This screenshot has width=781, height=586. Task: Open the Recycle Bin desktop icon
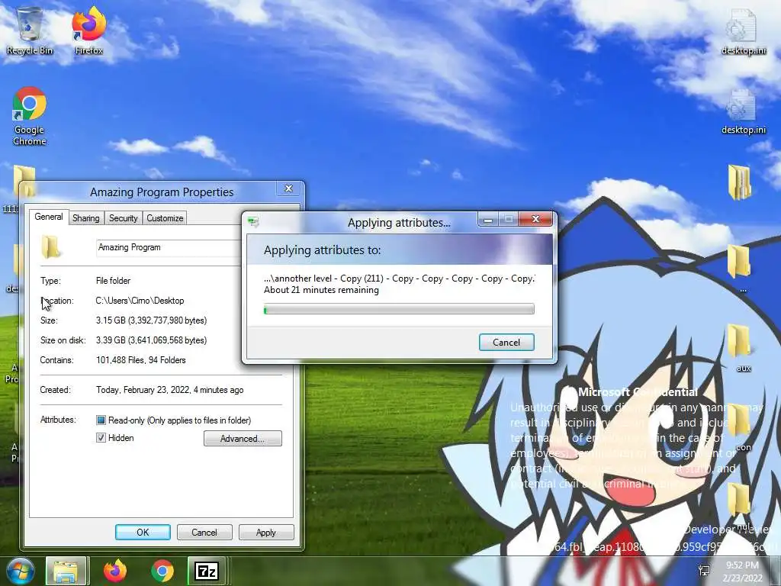(29, 31)
